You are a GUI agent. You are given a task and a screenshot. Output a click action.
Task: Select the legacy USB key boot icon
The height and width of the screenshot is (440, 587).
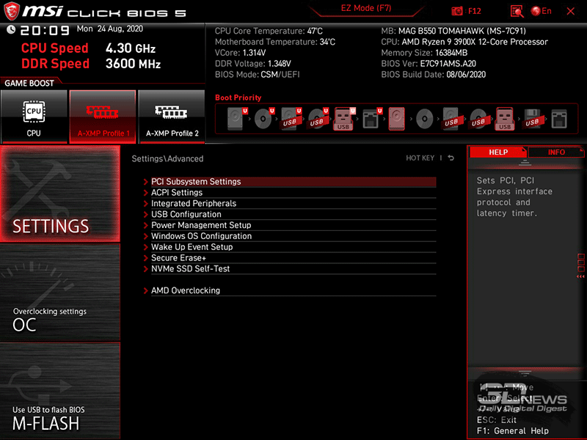click(x=505, y=119)
